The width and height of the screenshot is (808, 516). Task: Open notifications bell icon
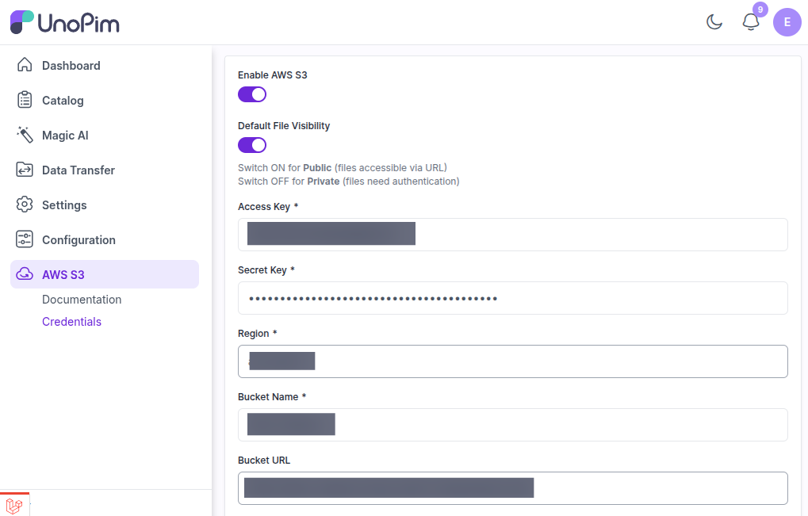pyautogui.click(x=751, y=22)
